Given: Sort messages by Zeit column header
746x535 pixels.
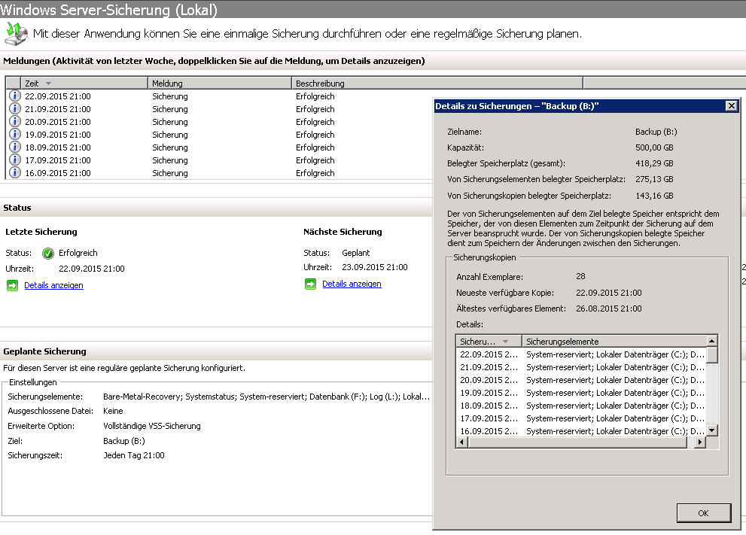Looking at the screenshot, I should 84,84.
